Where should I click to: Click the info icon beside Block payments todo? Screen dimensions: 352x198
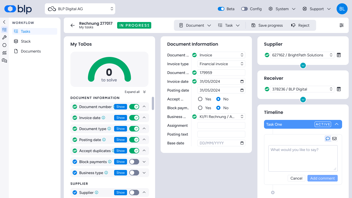[110, 162]
